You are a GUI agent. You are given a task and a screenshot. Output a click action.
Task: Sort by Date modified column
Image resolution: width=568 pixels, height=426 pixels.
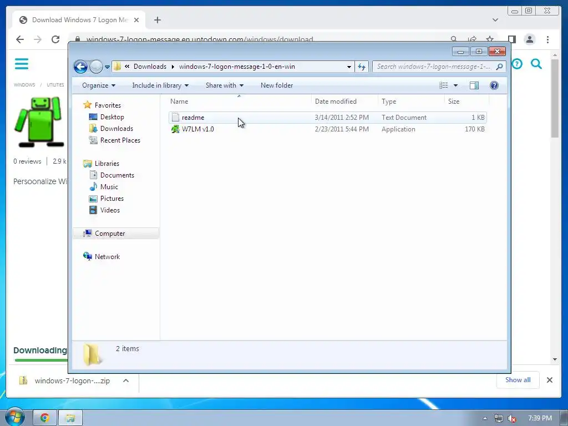pyautogui.click(x=344, y=102)
